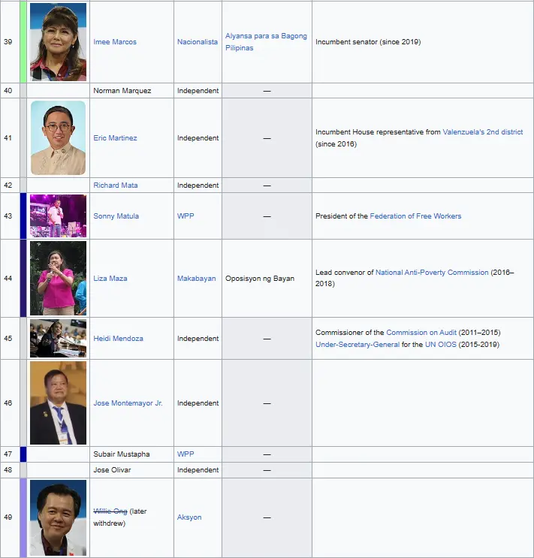Open the Richard Mata link
Image resolution: width=534 pixels, height=558 pixels.
[x=116, y=185]
